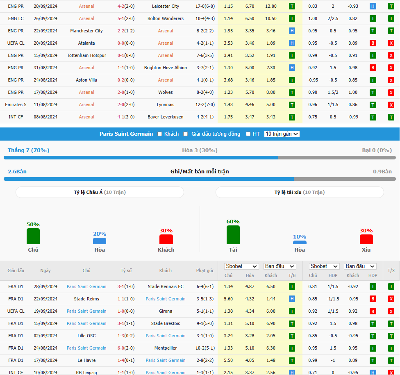Click the T/B column T badge in Bolton Wanderers row

coord(292,18)
